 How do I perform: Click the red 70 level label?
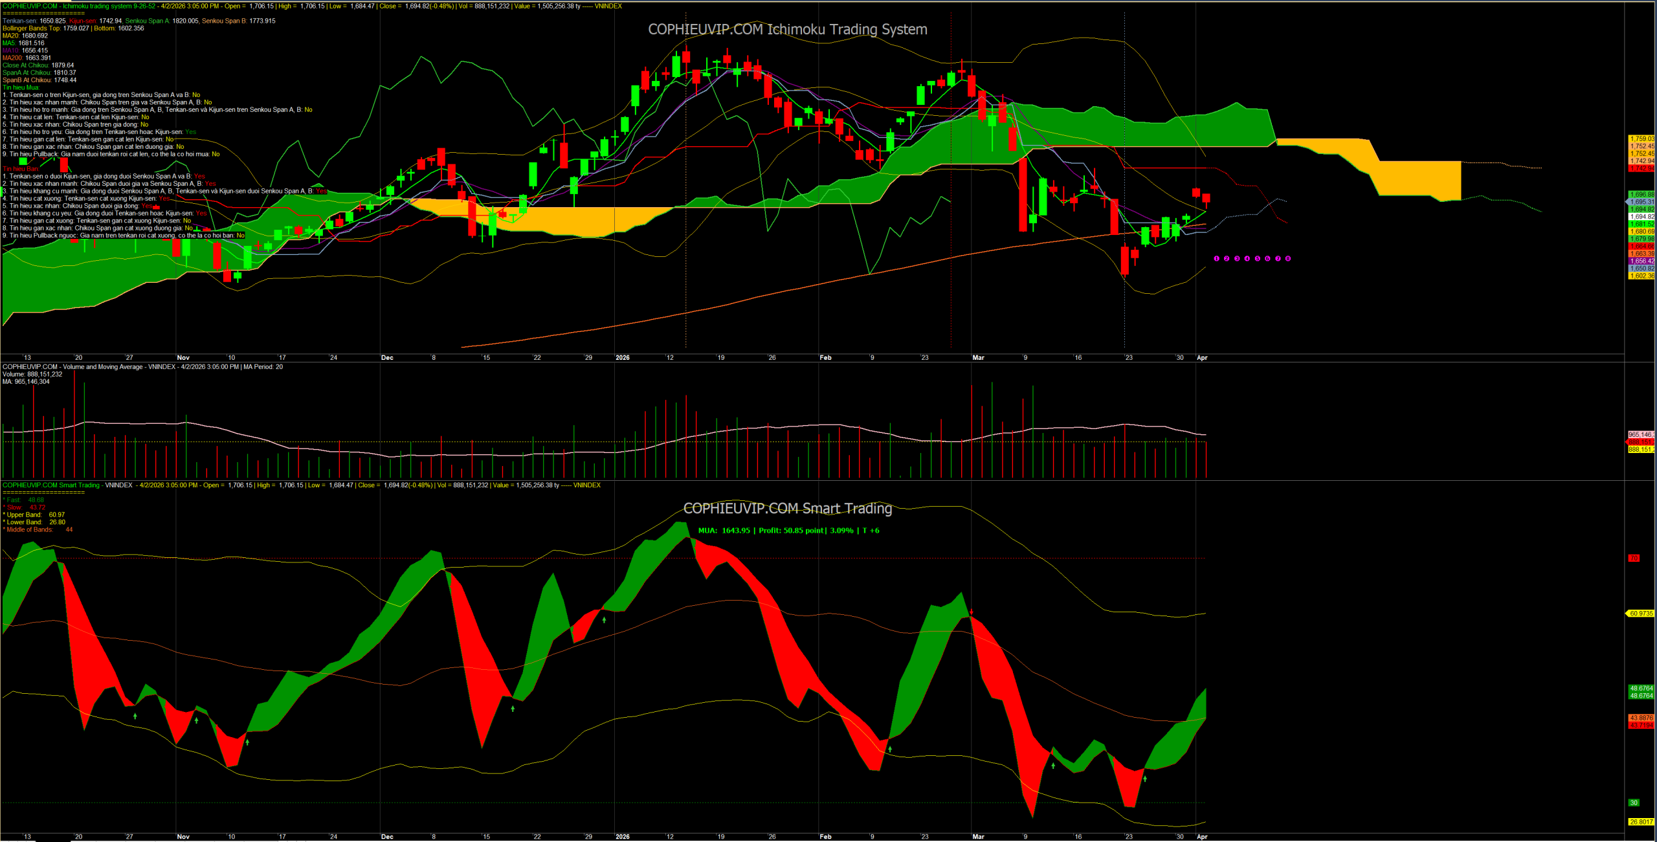[x=1634, y=559]
